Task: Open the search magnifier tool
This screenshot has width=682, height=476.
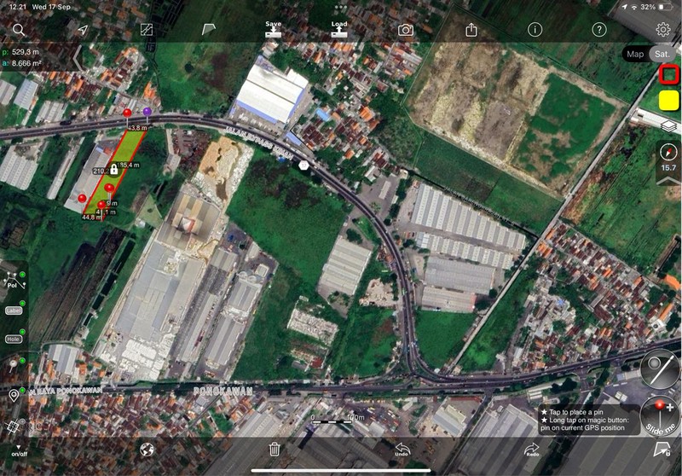Action: coord(19,30)
